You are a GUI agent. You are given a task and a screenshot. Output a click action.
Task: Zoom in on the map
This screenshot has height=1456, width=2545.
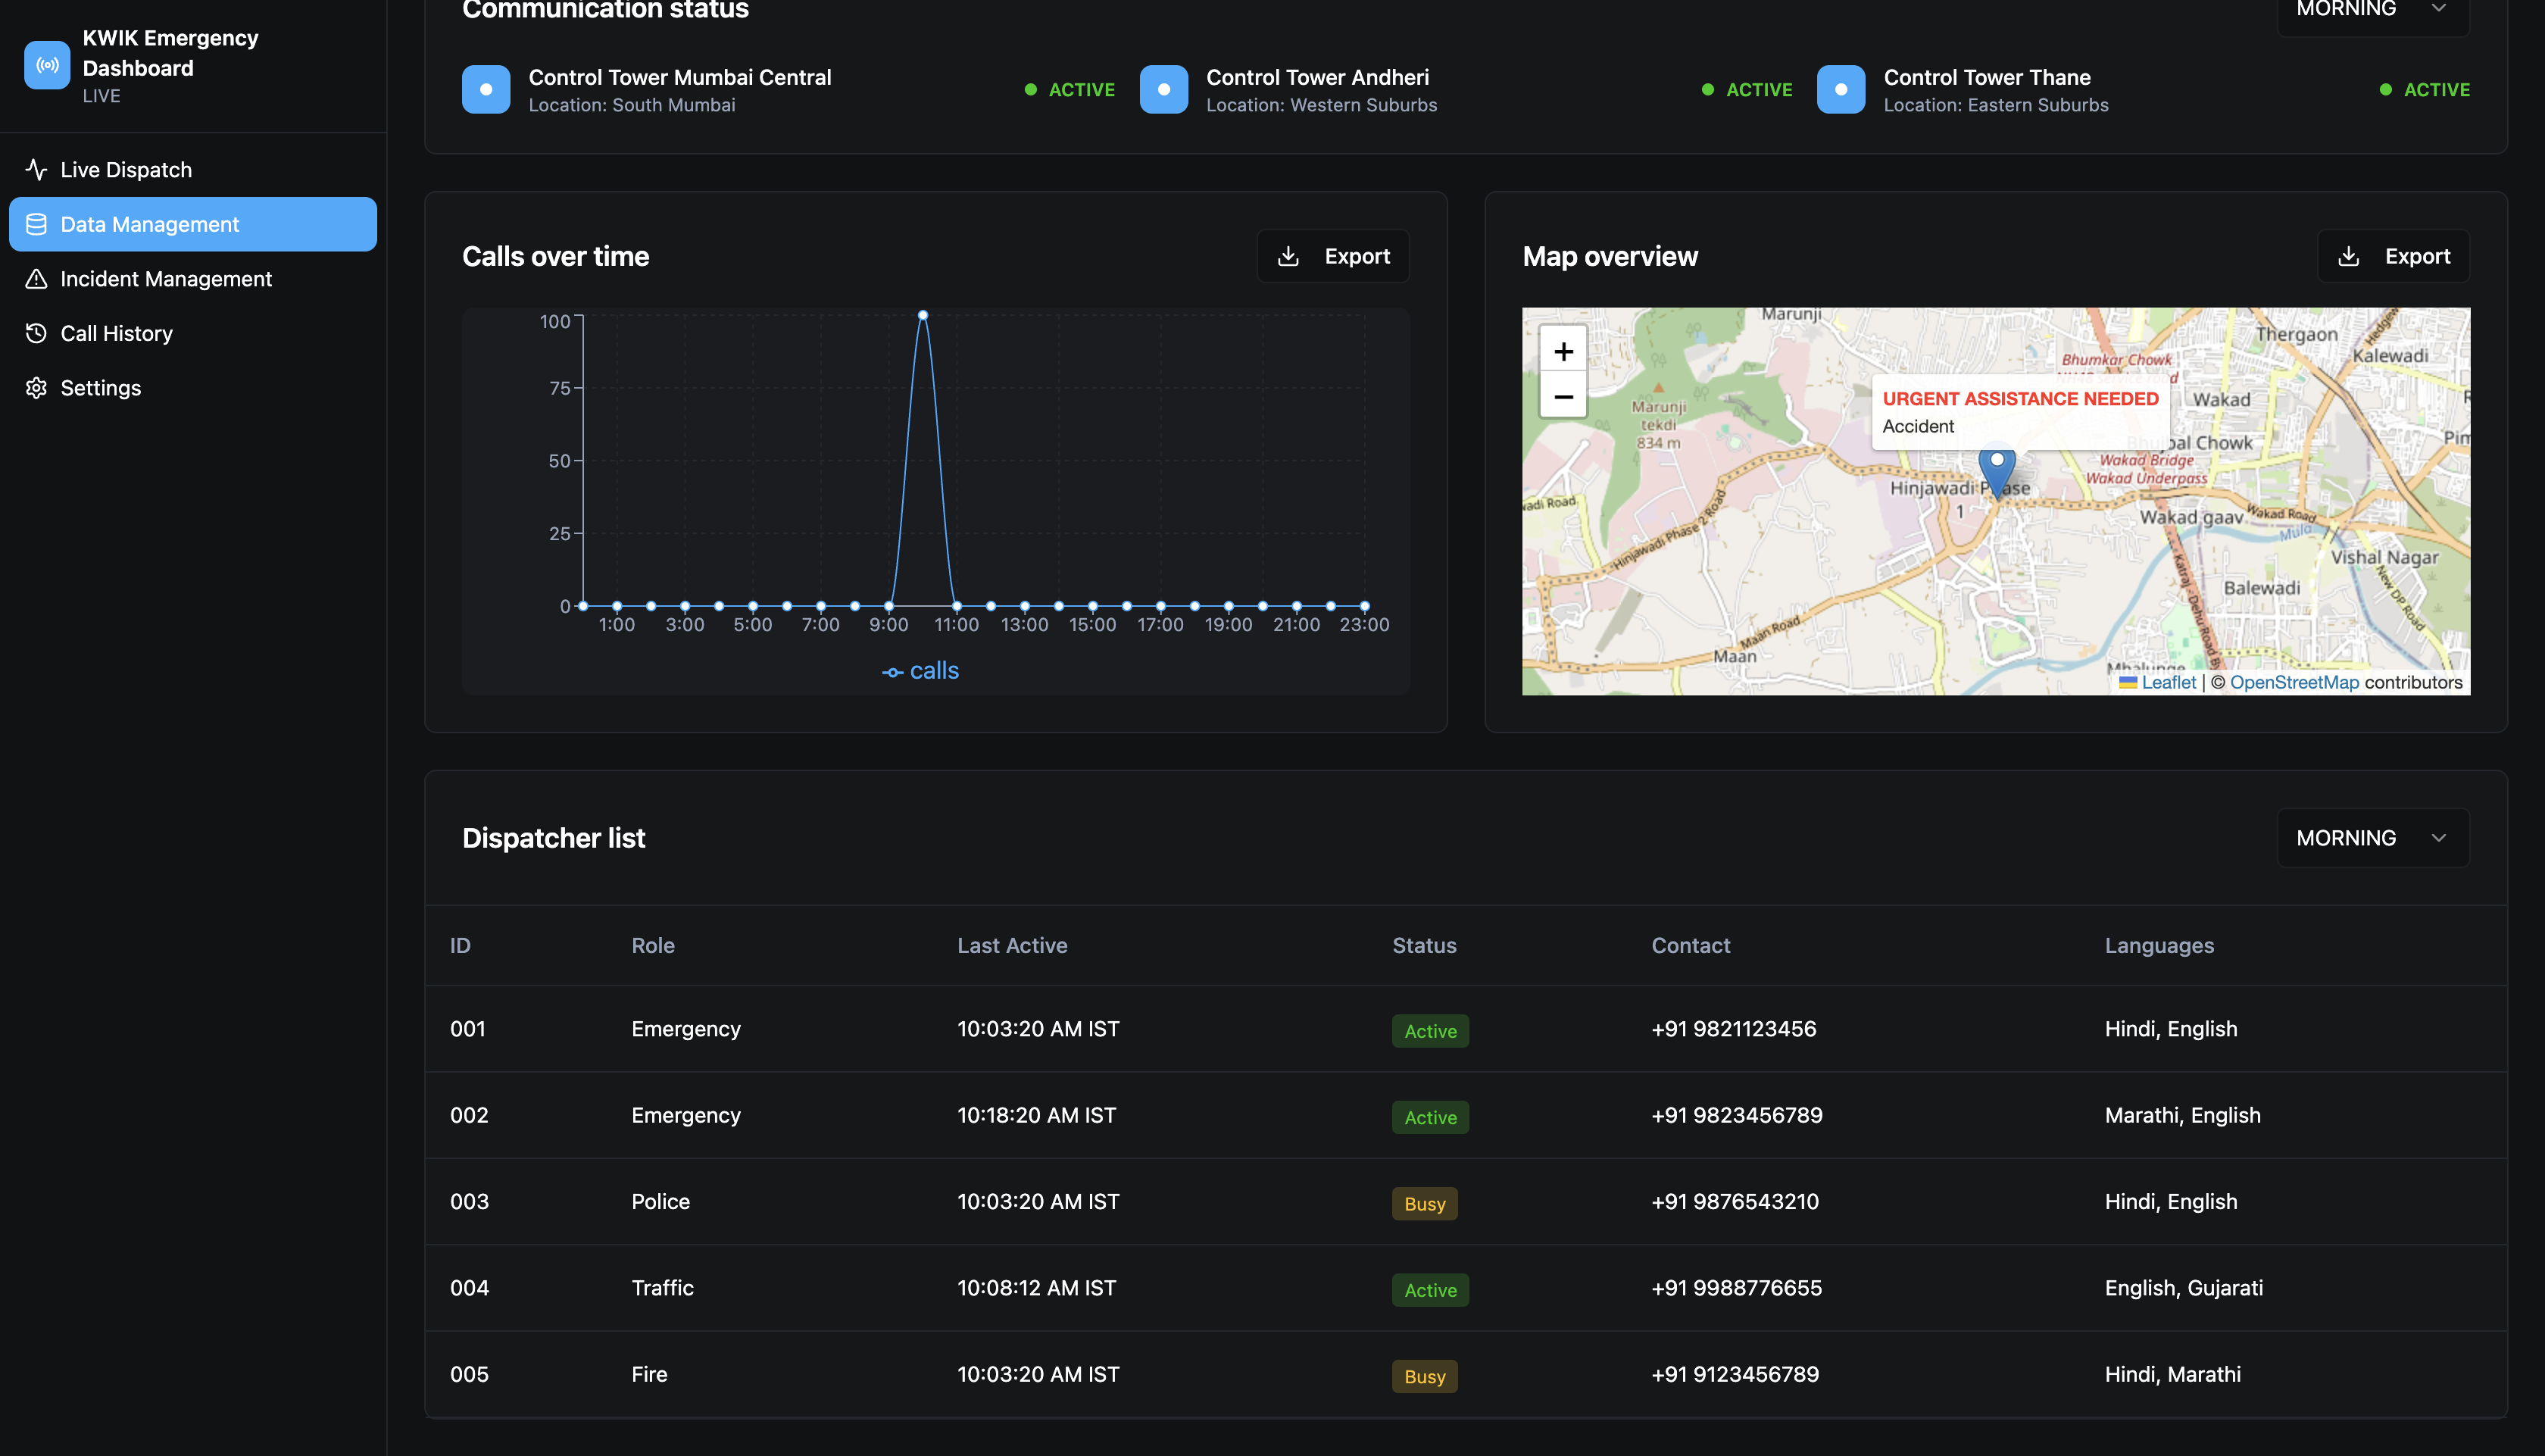[x=1563, y=352]
